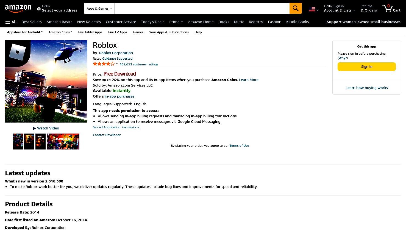Open the Appstore for Android dropdown
Screen dimensions: 406x230
click(x=25, y=32)
